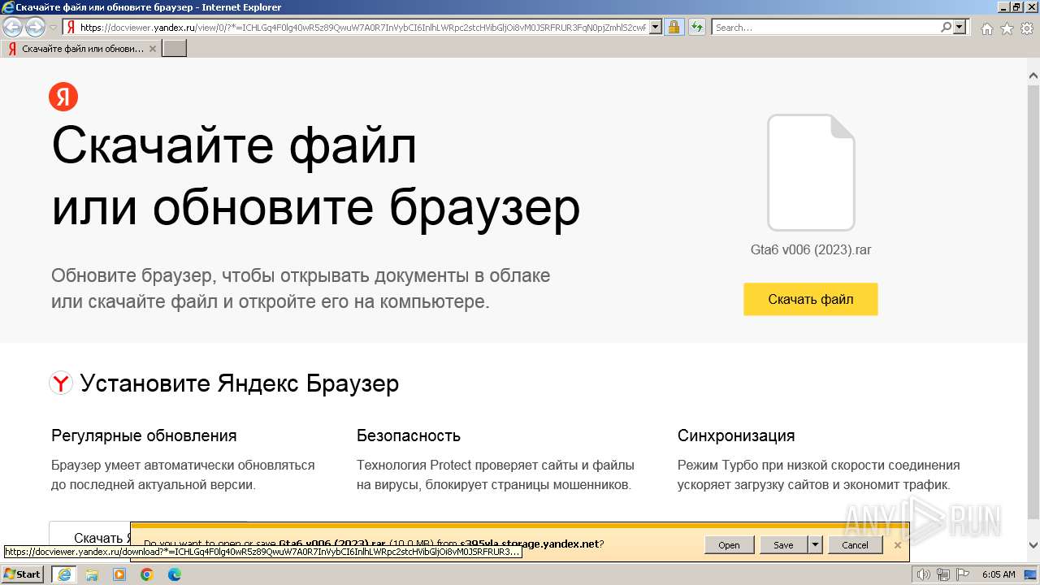The height and width of the screenshot is (585, 1040).
Task: Click the yellow 'Скачать файл' button
Action: tap(811, 299)
